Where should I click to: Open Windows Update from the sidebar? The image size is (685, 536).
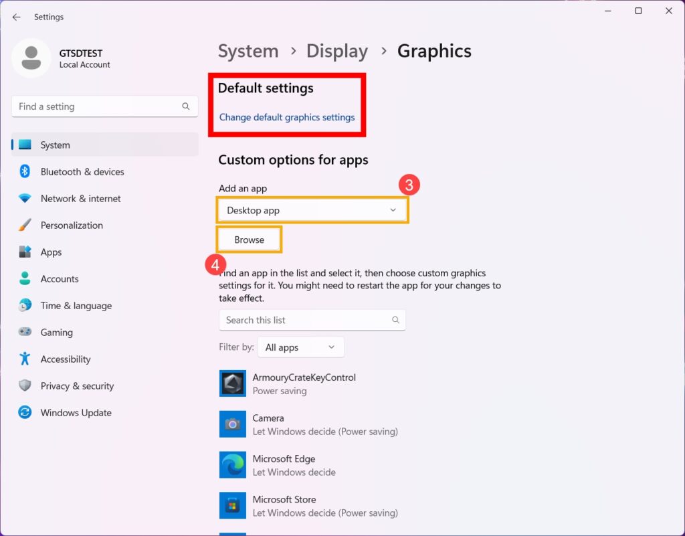(x=24, y=412)
